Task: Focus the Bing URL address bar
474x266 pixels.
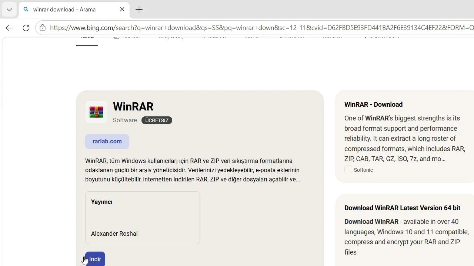Action: [261, 28]
